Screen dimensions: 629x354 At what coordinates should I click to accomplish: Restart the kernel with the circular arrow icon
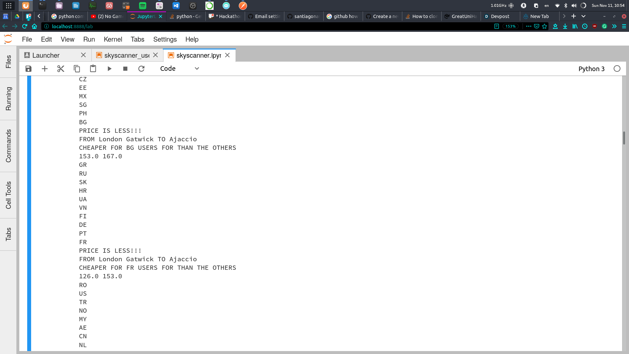pyautogui.click(x=141, y=69)
